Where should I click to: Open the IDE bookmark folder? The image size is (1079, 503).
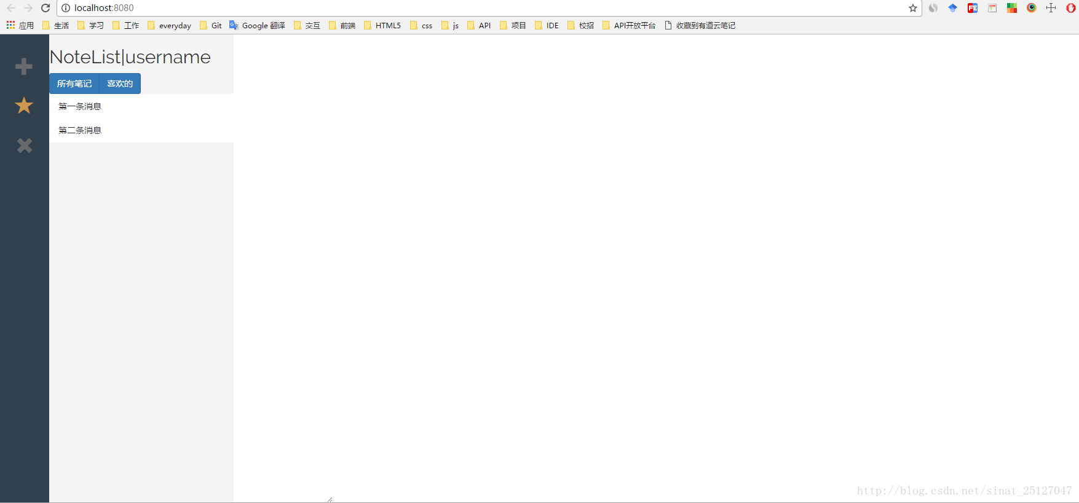pos(547,25)
